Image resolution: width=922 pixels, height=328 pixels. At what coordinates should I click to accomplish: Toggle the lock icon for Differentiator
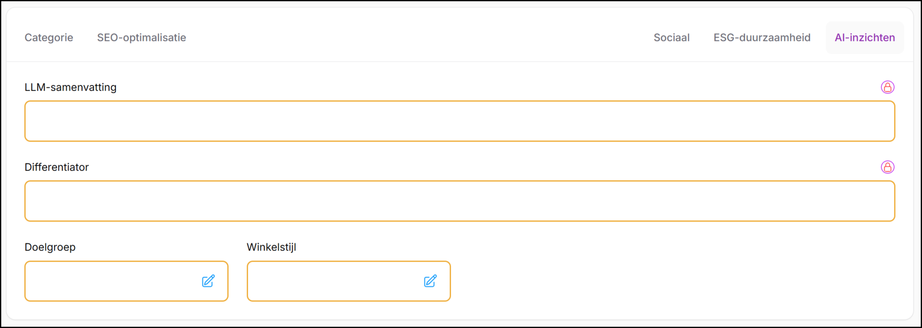pyautogui.click(x=887, y=167)
